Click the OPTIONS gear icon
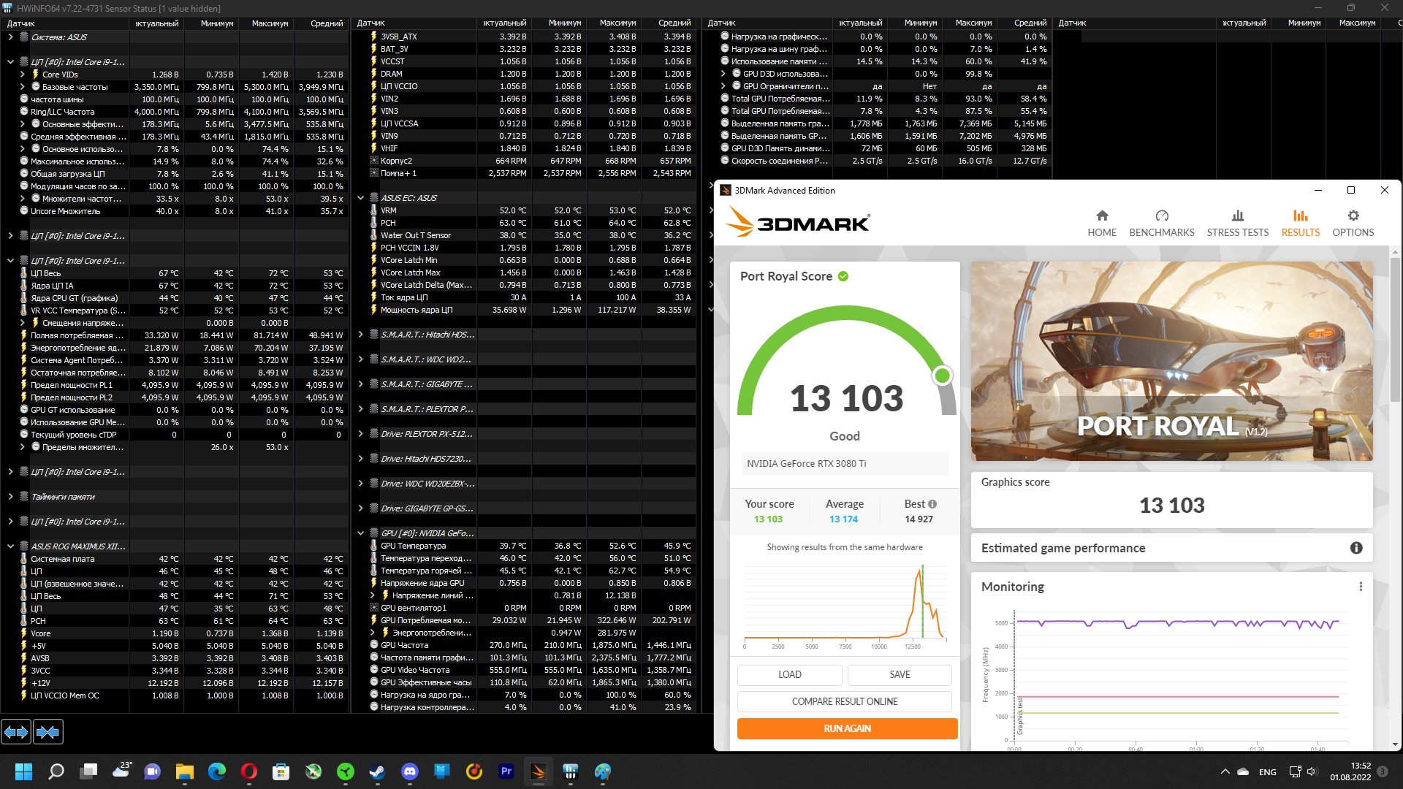Screen dimensions: 1403x789 [1353, 216]
